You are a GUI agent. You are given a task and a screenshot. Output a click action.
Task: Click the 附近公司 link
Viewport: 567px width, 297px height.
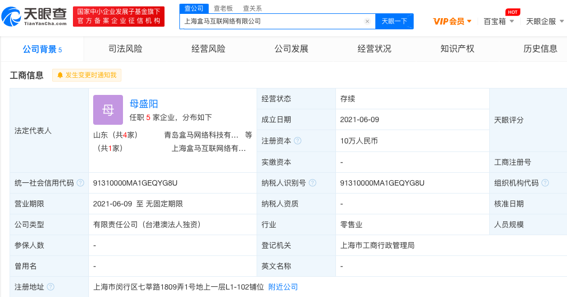283,287
